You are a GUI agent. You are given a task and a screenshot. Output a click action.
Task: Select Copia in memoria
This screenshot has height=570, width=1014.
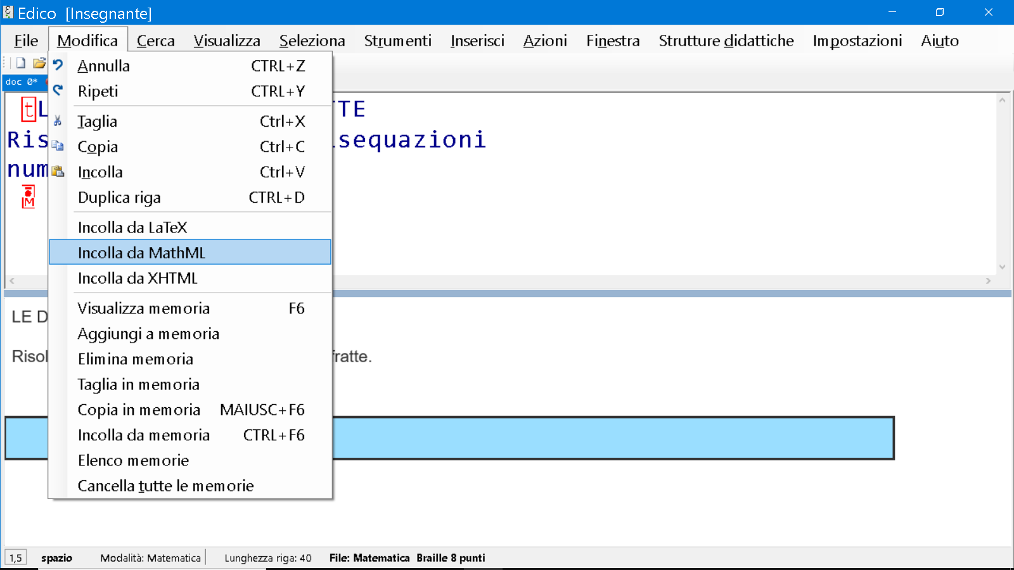coord(190,409)
